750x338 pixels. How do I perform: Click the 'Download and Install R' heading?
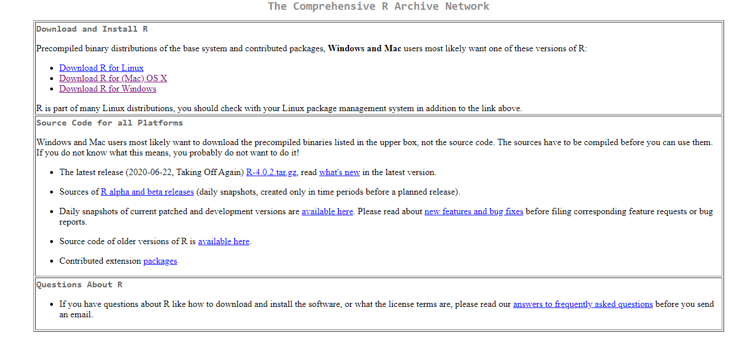92,29
